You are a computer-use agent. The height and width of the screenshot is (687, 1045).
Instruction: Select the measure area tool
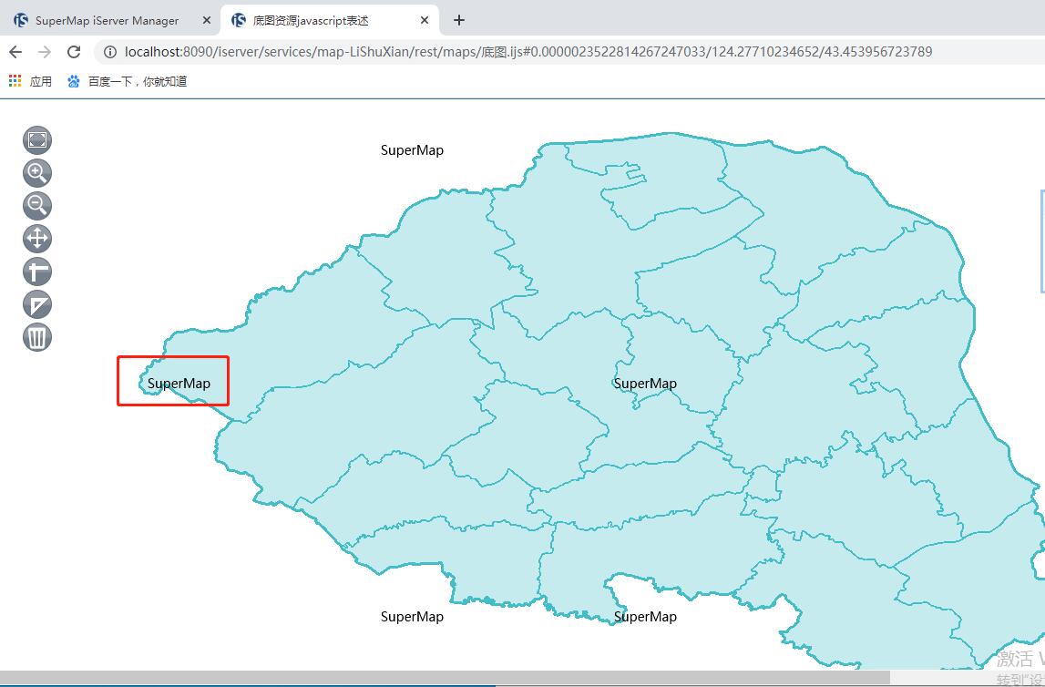(37, 303)
